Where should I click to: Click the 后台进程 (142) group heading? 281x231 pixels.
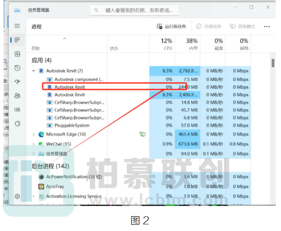click(x=50, y=166)
